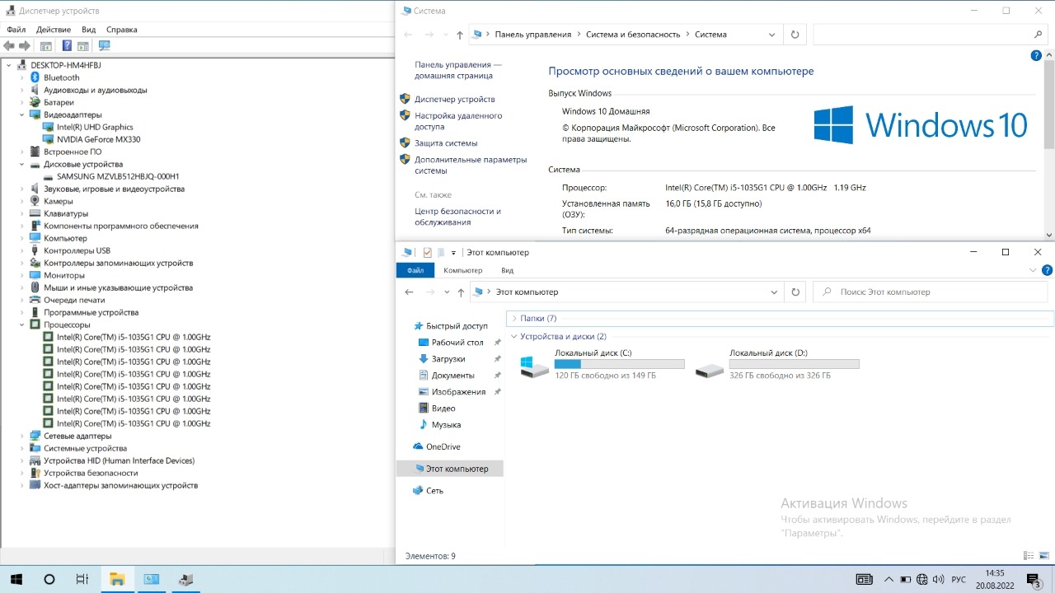Expand the Компьютер category in Device Manager
The image size is (1055, 593).
click(22, 238)
